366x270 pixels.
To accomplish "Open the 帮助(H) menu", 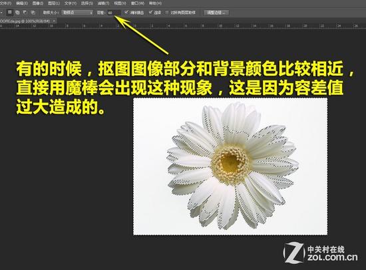I will [155, 3].
